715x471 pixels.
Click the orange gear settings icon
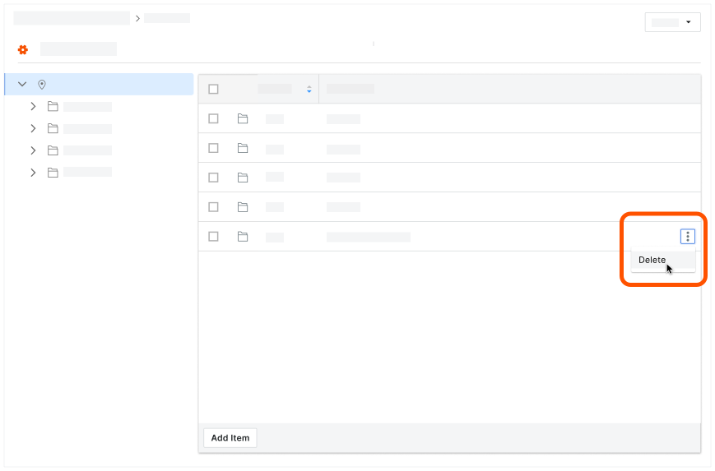coord(23,49)
